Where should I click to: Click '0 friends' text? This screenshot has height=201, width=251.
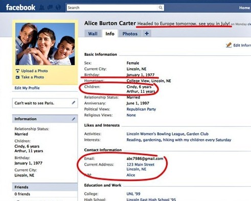pos(22,194)
